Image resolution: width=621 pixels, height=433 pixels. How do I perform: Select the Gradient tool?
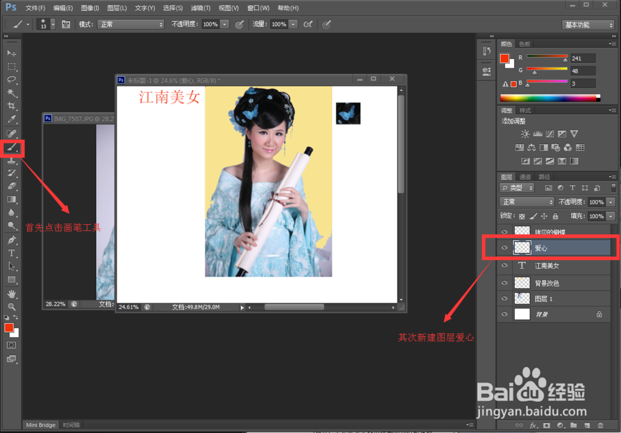pyautogui.click(x=11, y=199)
